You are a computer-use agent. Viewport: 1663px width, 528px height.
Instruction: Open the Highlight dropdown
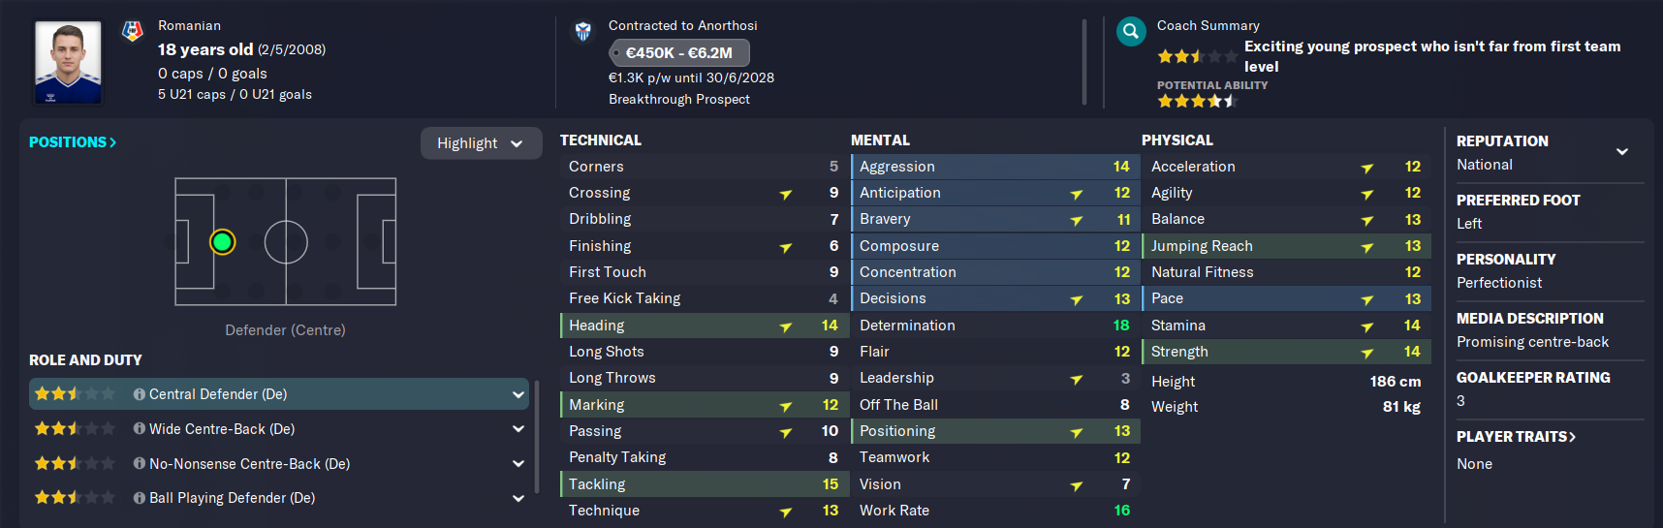click(481, 143)
